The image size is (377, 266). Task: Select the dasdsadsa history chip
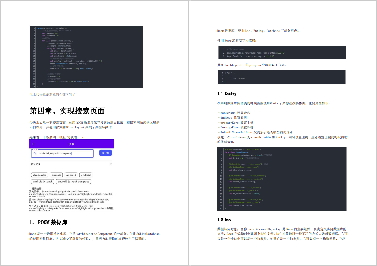[40, 175]
